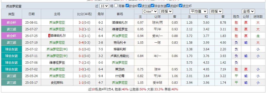266x93 pixels.
Task: Click away team 特普利斯
Action: (120, 49)
